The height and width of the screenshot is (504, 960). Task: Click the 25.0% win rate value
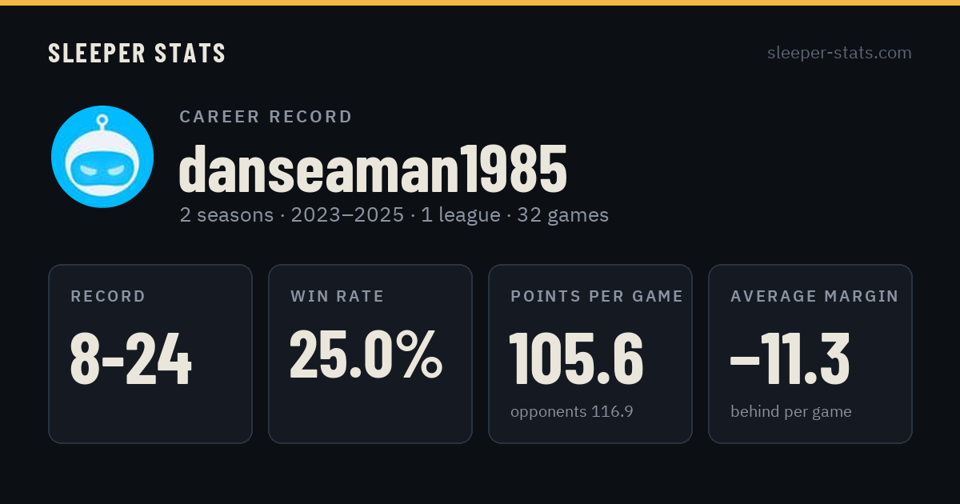coord(366,354)
